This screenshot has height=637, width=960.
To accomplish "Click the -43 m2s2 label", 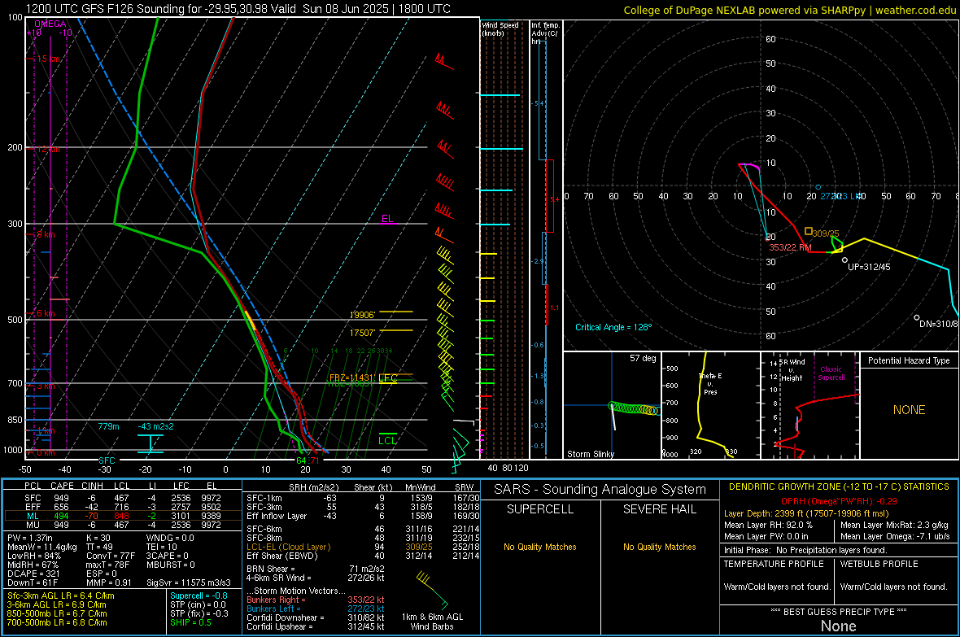I will point(155,426).
